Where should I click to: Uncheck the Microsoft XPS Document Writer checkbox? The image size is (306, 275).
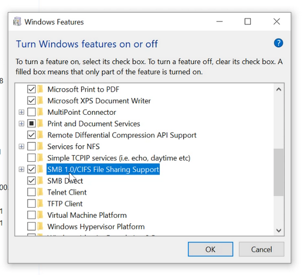point(32,101)
